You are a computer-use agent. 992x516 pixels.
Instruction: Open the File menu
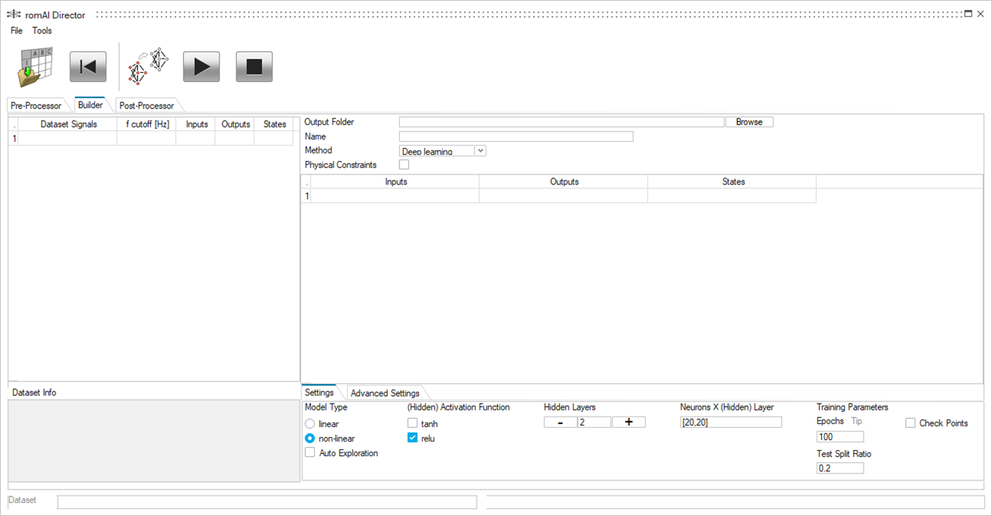pyautogui.click(x=17, y=30)
